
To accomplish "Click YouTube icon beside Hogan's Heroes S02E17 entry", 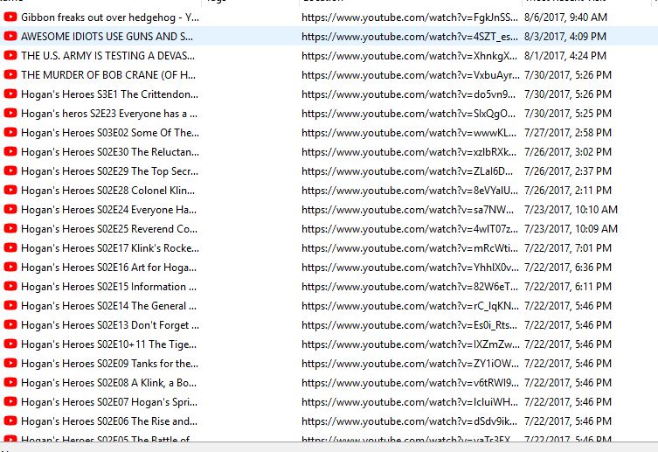I will [x=10, y=247].
